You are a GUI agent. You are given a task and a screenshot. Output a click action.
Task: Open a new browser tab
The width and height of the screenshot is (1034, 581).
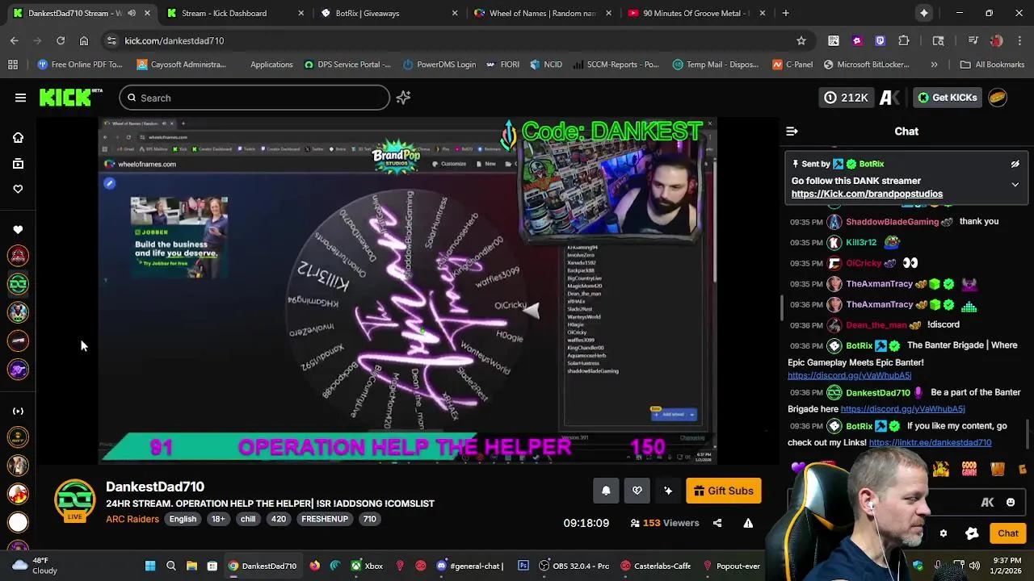[x=785, y=13]
